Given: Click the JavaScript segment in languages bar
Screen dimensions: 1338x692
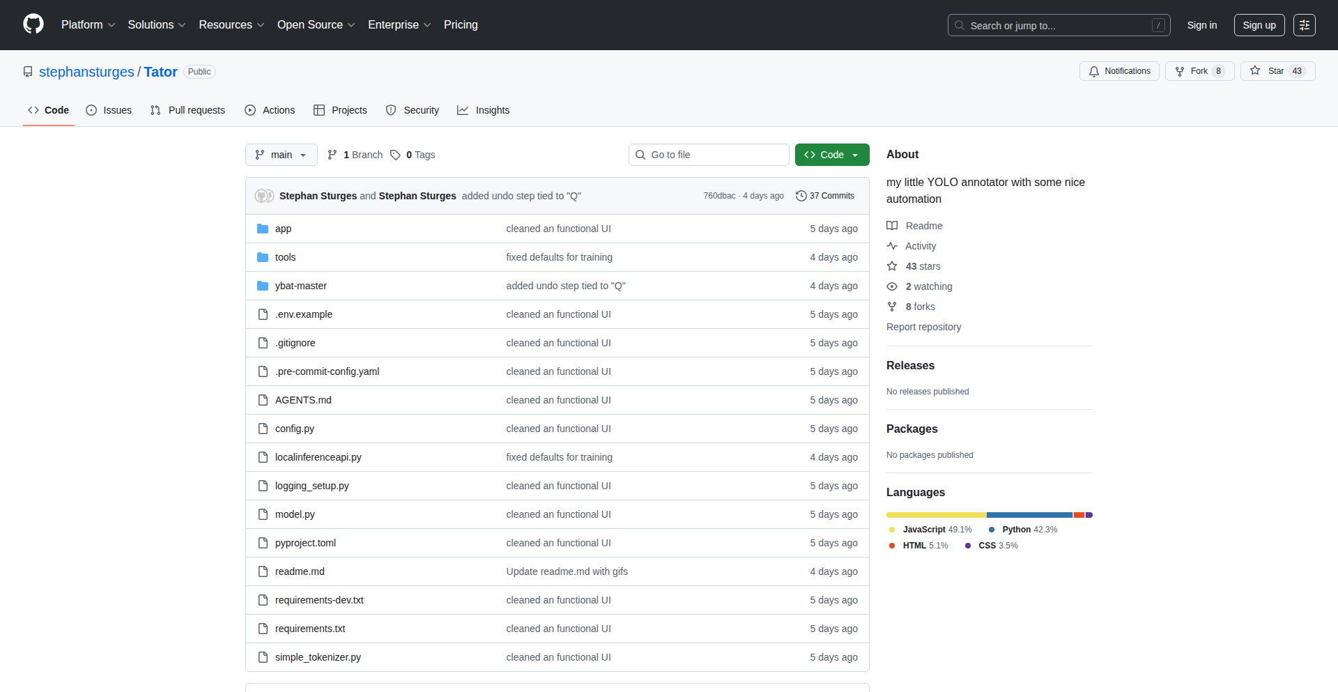Looking at the screenshot, I should coord(936,515).
